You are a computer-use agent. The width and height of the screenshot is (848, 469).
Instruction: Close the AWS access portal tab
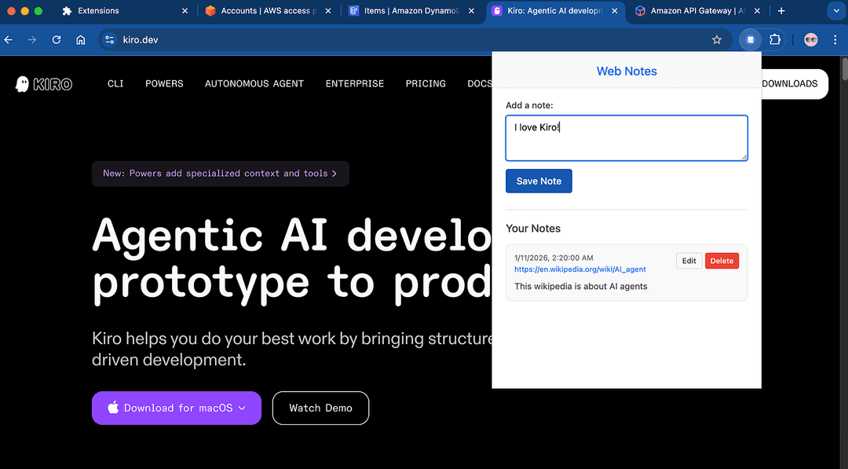[327, 11]
